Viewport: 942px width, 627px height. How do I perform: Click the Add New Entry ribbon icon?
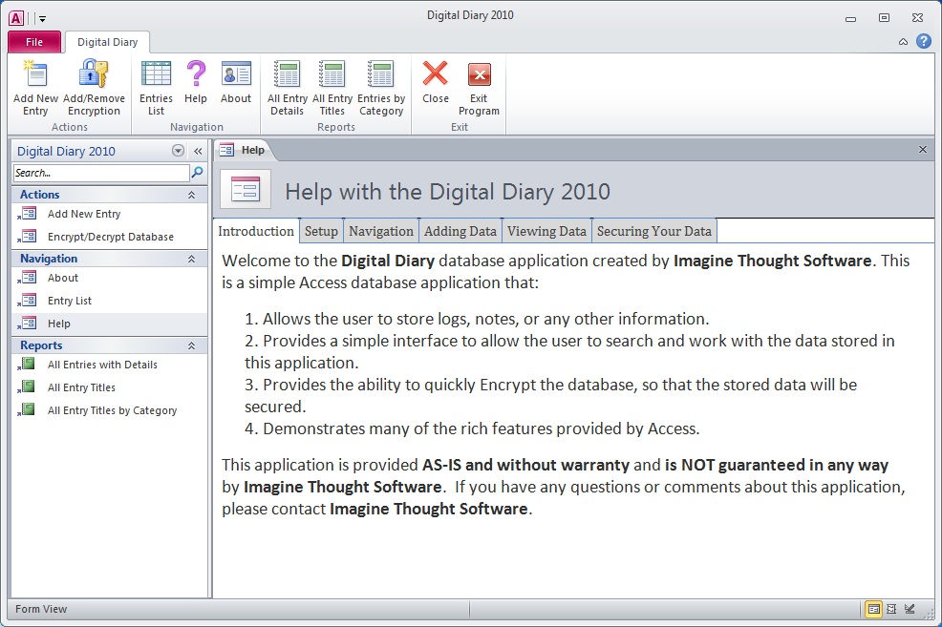pos(35,88)
